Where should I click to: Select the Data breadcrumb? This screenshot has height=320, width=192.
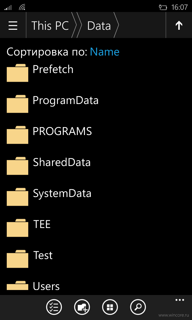pos(99,25)
